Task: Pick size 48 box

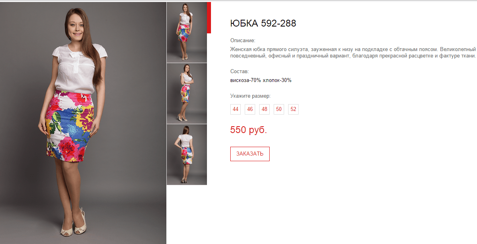Action: [x=264, y=109]
